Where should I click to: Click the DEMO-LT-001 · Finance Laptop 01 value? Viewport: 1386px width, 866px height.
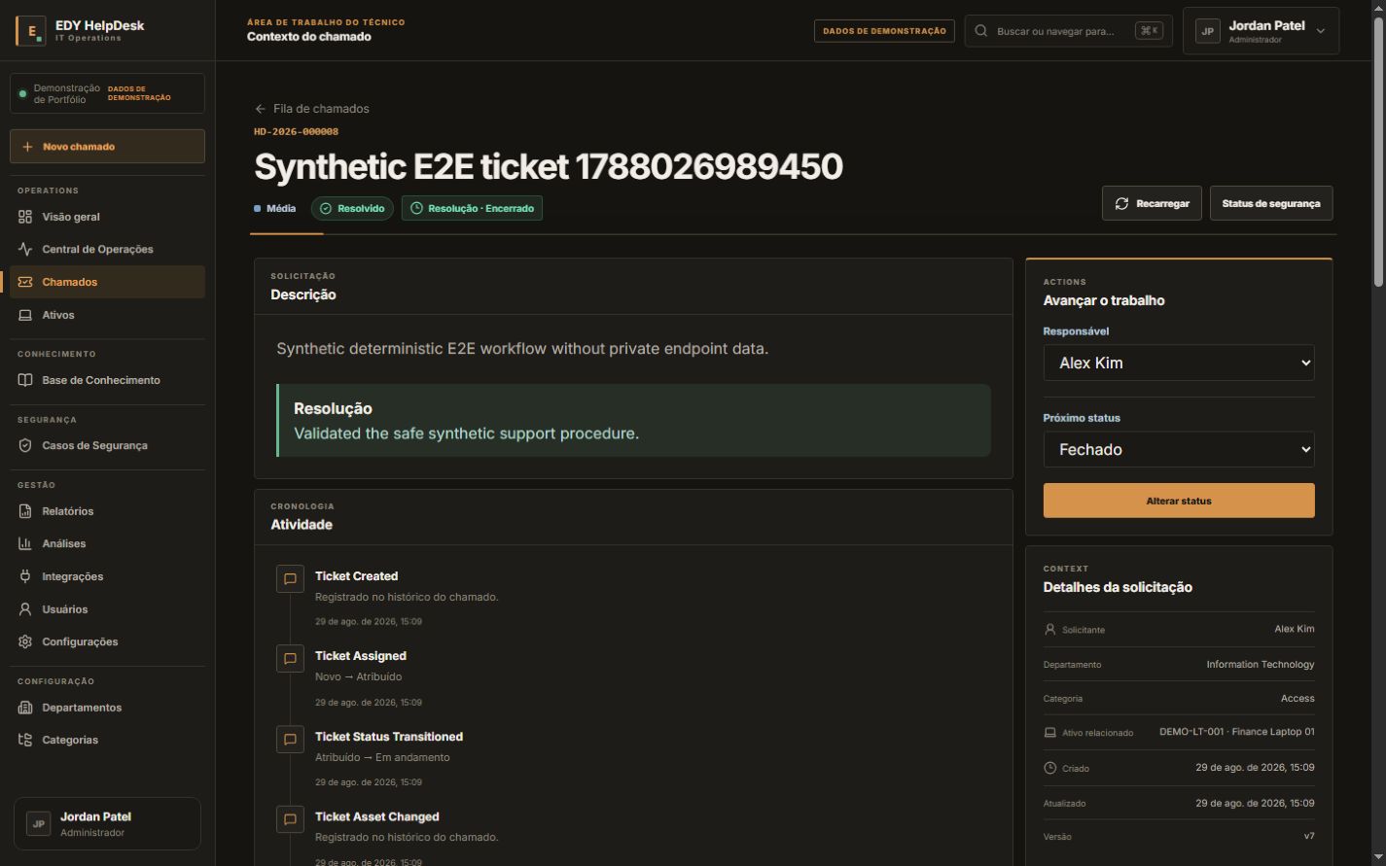click(x=1237, y=732)
